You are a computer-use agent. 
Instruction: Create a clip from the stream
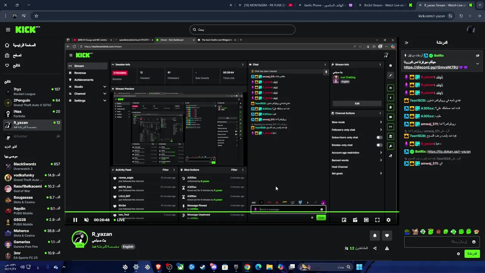[355, 220]
